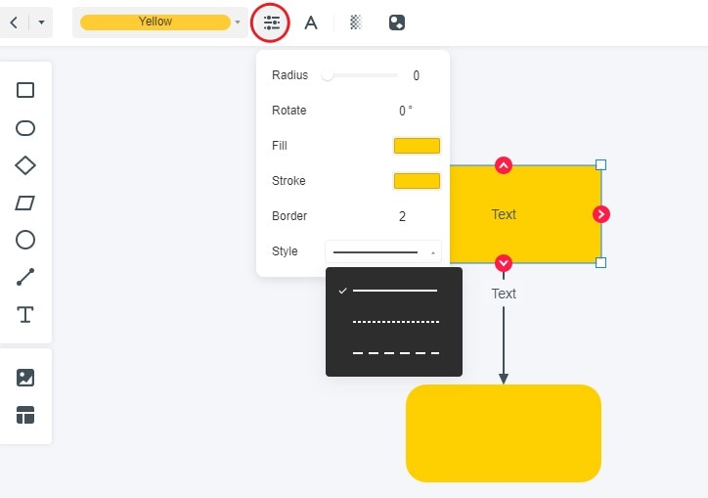Select the line connector tool
This screenshot has width=708, height=498.
25,277
